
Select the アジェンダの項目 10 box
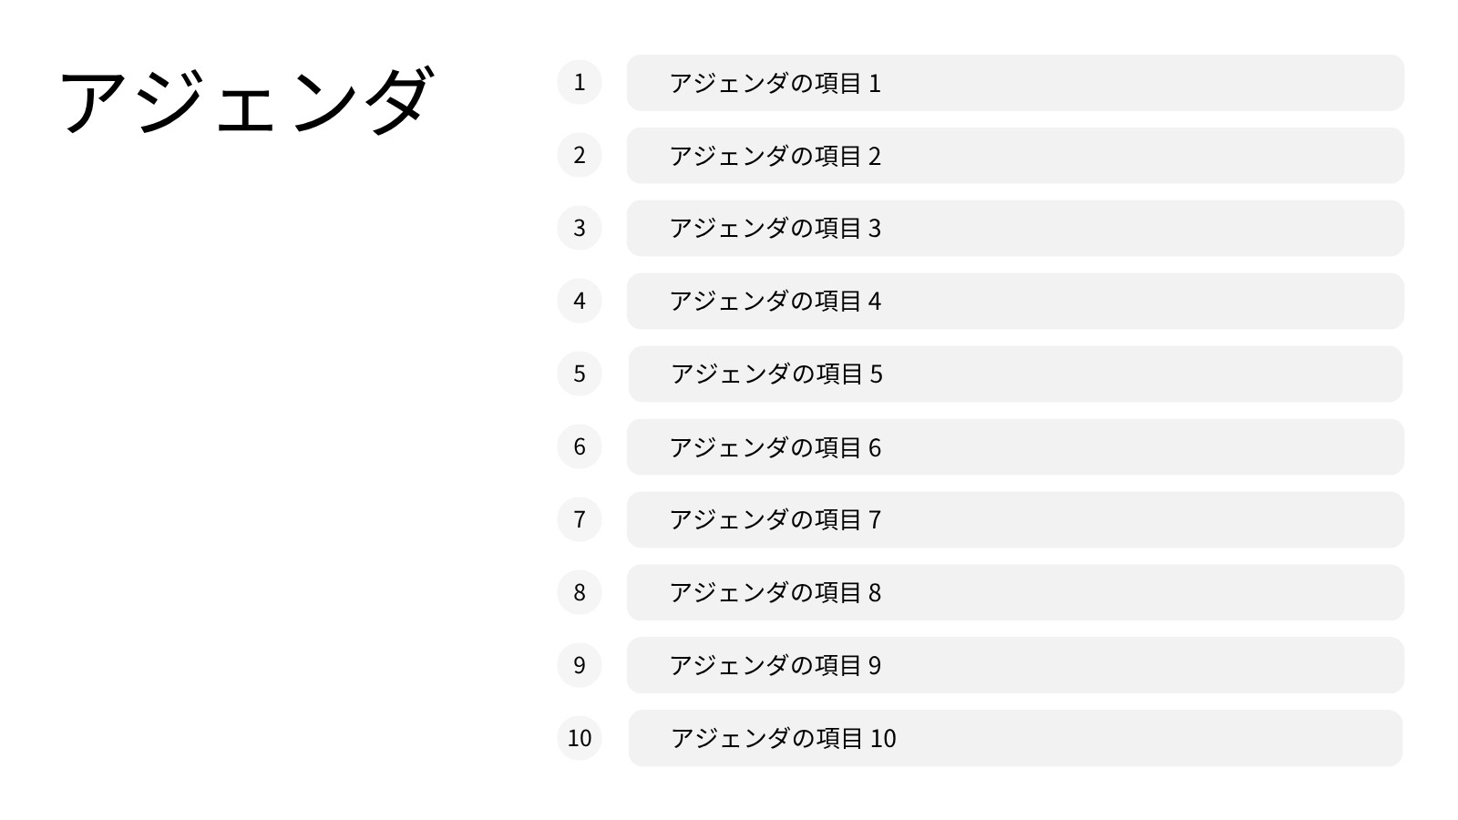(x=1015, y=738)
